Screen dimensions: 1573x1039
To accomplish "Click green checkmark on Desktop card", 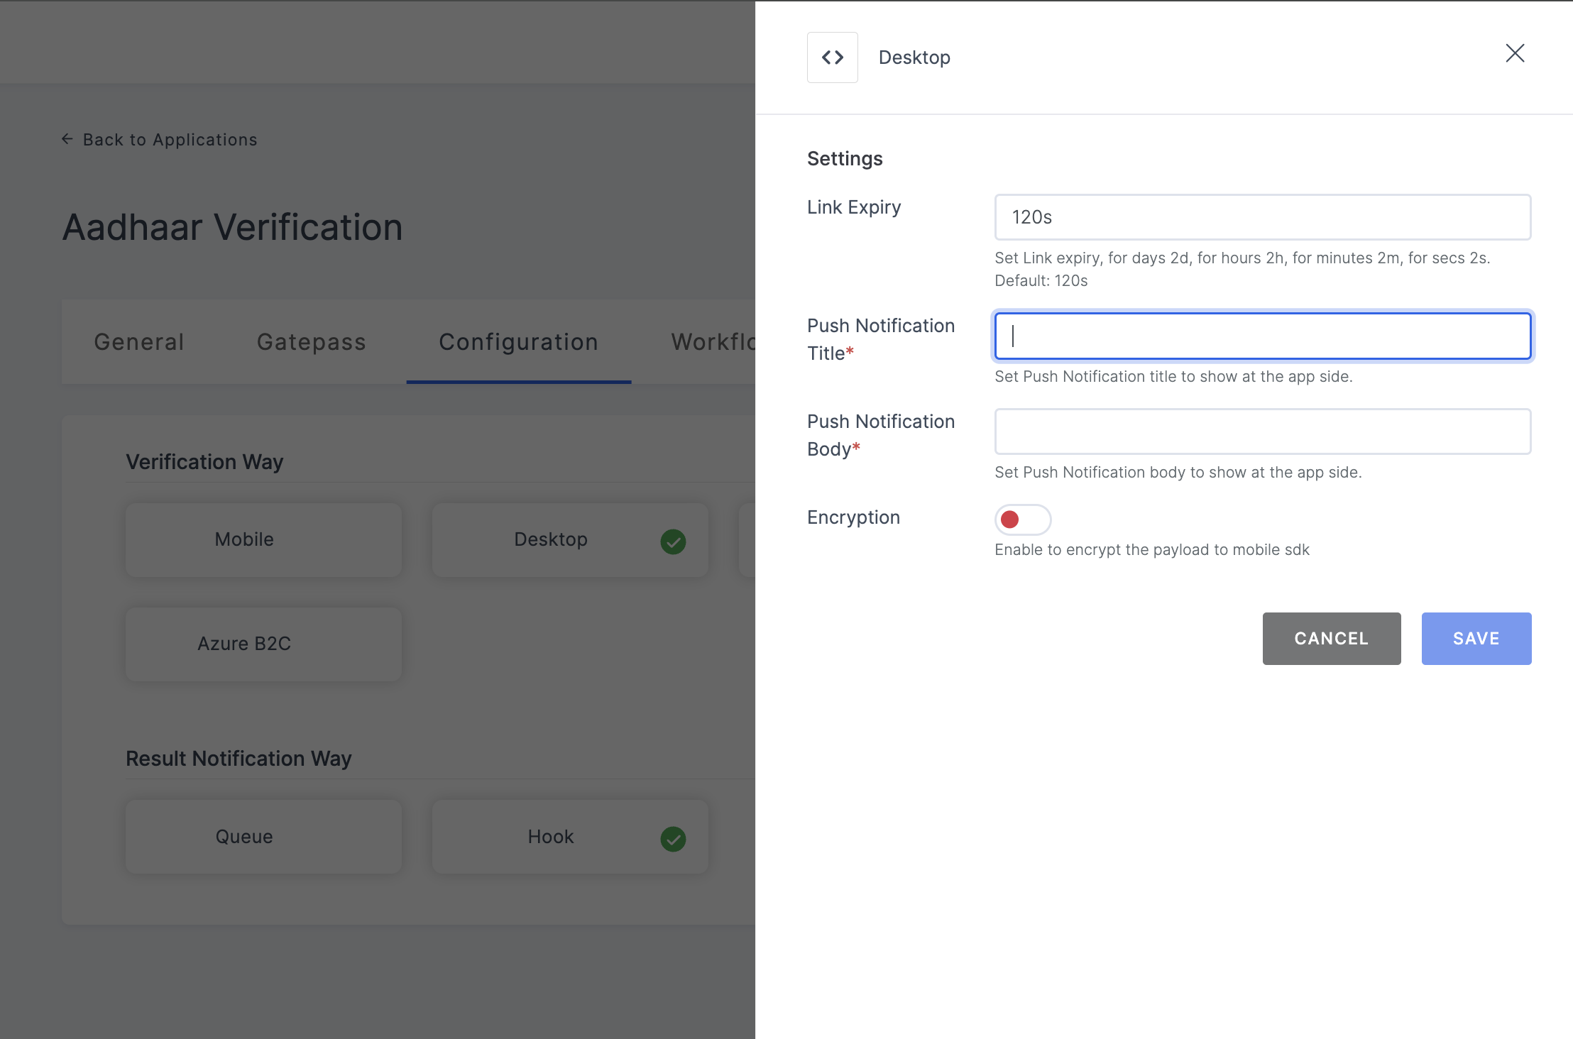I will coord(673,542).
